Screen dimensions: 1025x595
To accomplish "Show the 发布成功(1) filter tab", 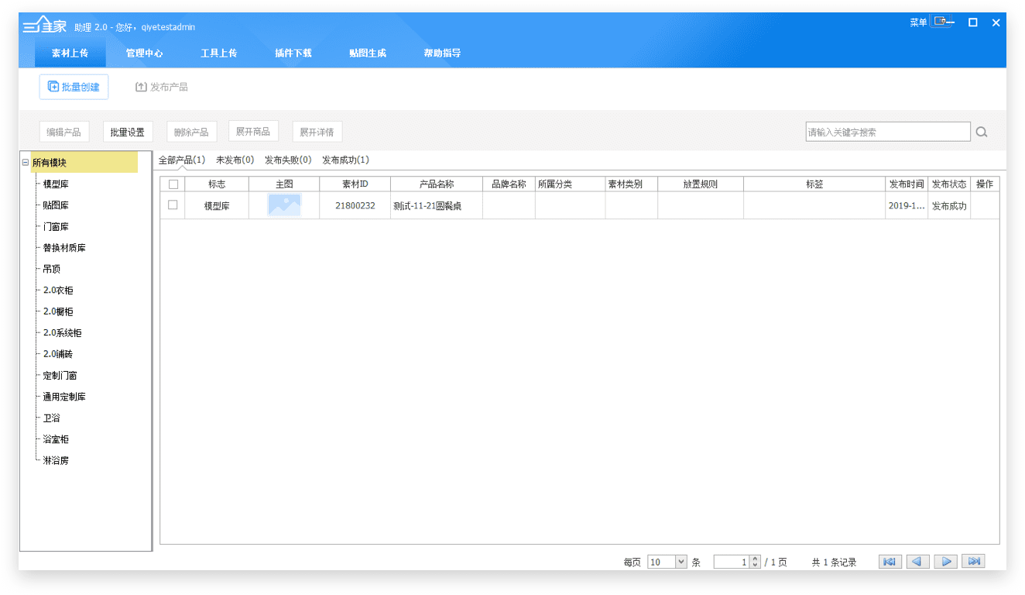I will click(x=345, y=160).
